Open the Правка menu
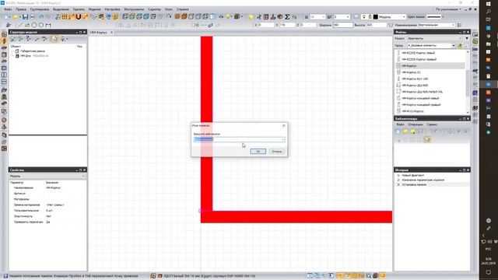Screen dimensions: 498x280 [x=21, y=9]
